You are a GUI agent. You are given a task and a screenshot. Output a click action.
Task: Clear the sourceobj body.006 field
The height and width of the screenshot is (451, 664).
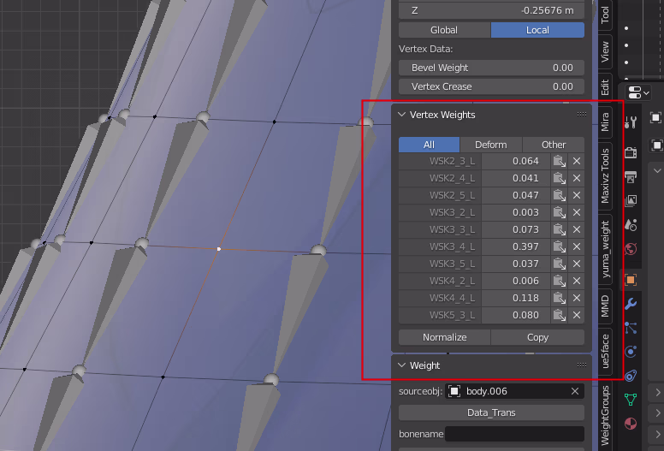click(575, 391)
